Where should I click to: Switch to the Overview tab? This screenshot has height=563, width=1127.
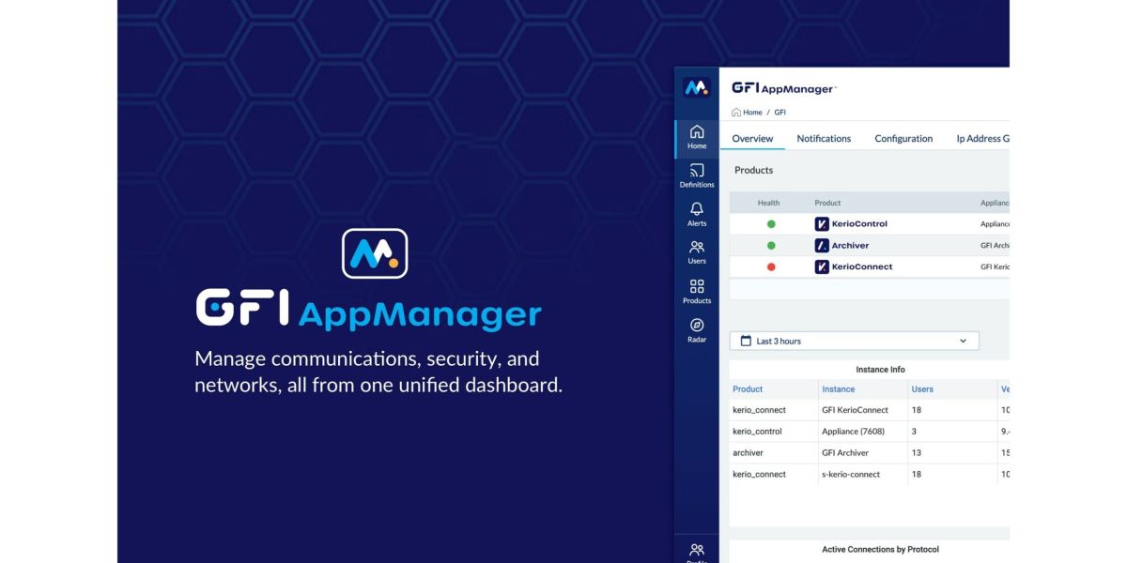tap(752, 139)
